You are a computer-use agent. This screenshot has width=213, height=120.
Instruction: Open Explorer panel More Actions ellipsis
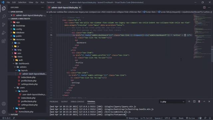tap(43, 7)
